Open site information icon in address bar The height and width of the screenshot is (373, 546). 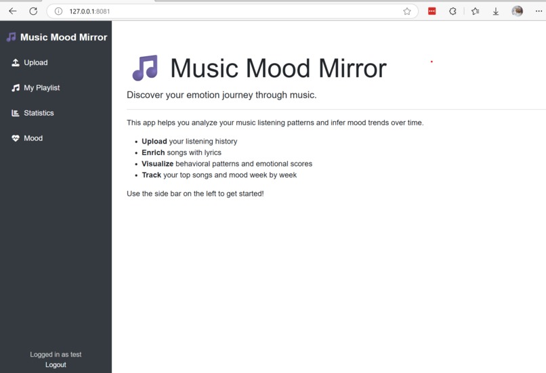(58, 12)
